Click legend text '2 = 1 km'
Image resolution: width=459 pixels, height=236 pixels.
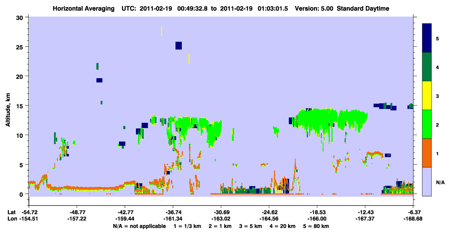[x=220, y=226]
